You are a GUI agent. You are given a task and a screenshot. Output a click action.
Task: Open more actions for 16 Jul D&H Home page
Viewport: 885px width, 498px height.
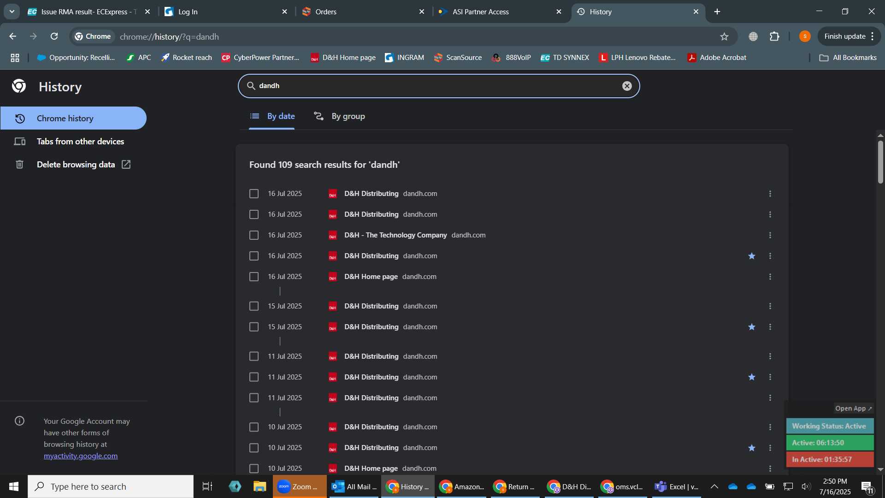click(x=770, y=277)
